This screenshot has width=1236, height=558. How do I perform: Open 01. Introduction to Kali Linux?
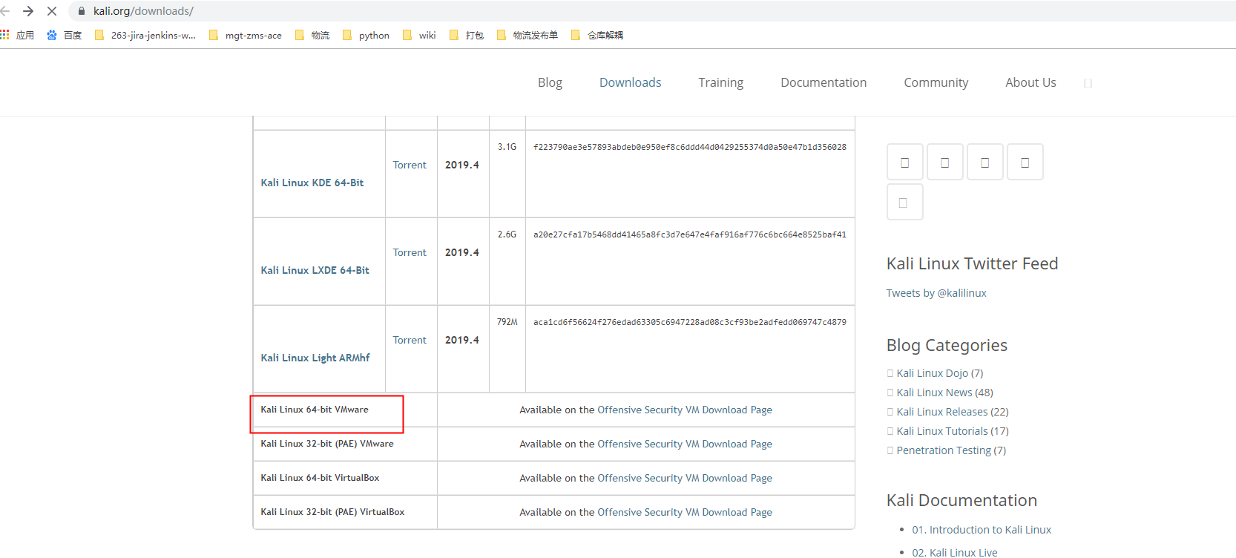982,530
